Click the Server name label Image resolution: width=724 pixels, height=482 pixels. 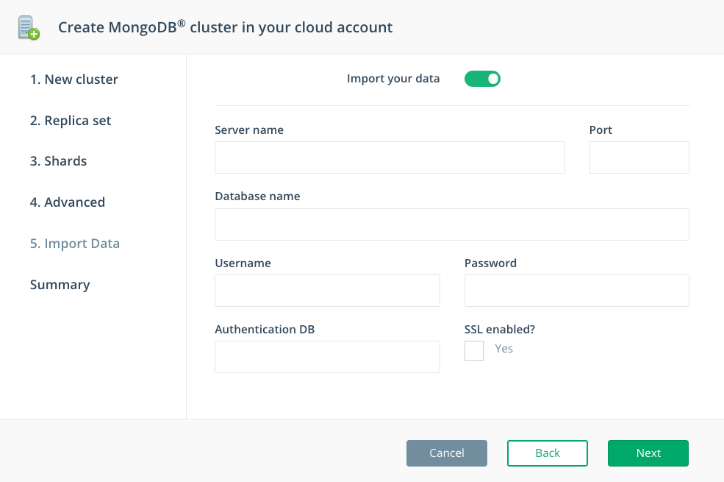click(x=249, y=130)
